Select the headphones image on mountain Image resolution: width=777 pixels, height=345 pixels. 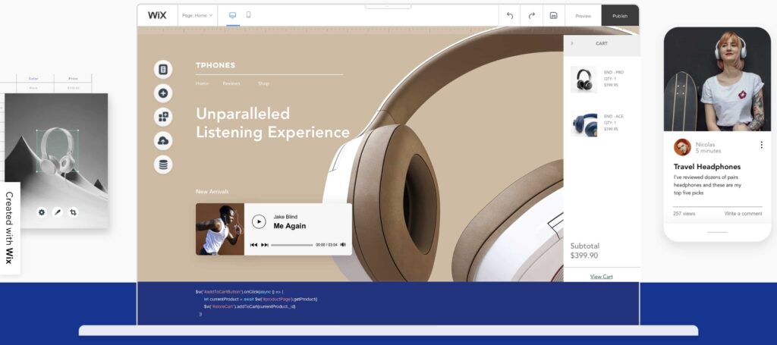tap(58, 150)
